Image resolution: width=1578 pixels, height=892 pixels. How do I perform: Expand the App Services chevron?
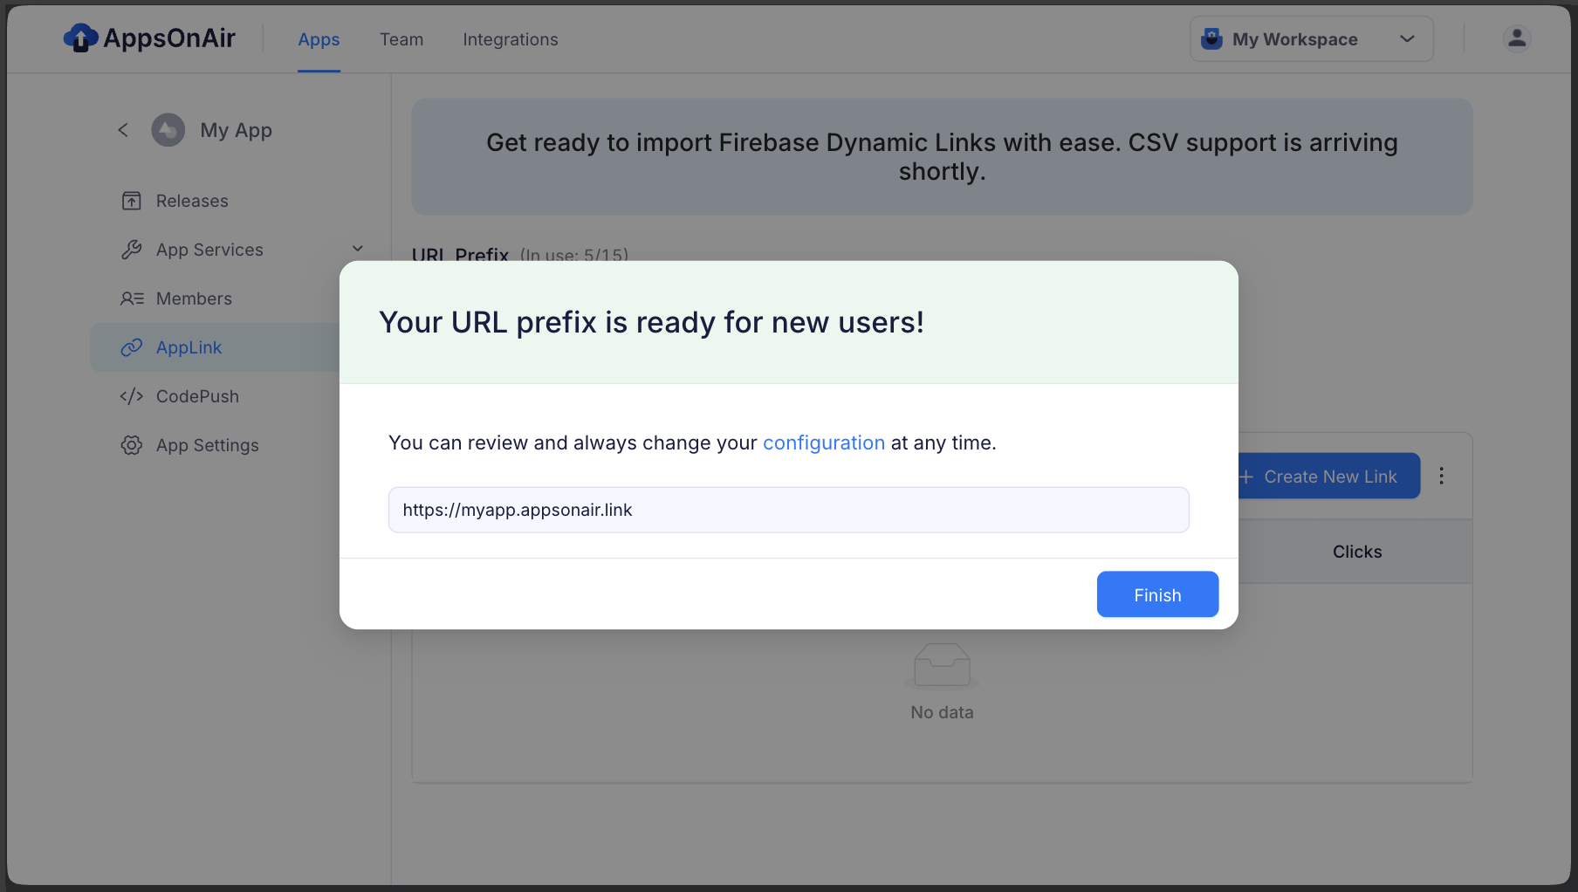pyautogui.click(x=358, y=249)
